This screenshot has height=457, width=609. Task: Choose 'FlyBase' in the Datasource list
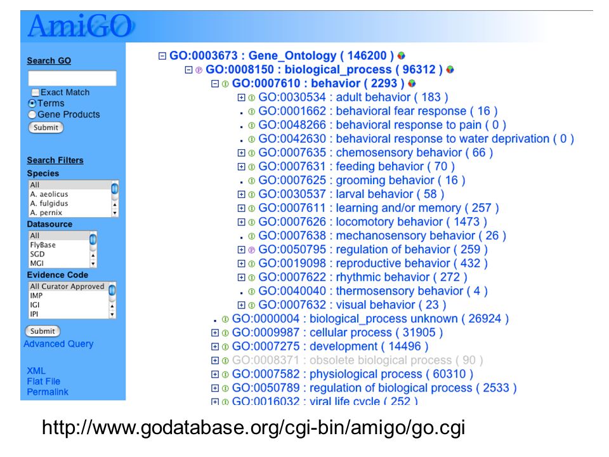(58, 245)
